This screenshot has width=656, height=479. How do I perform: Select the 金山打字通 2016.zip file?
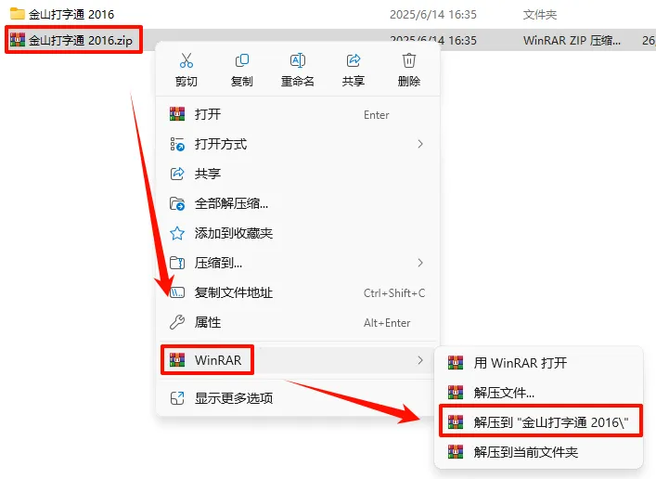[73, 40]
